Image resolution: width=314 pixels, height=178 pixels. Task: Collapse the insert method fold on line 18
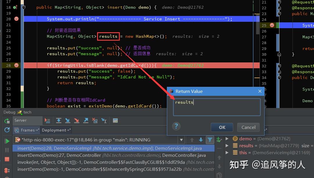pos(24,7)
